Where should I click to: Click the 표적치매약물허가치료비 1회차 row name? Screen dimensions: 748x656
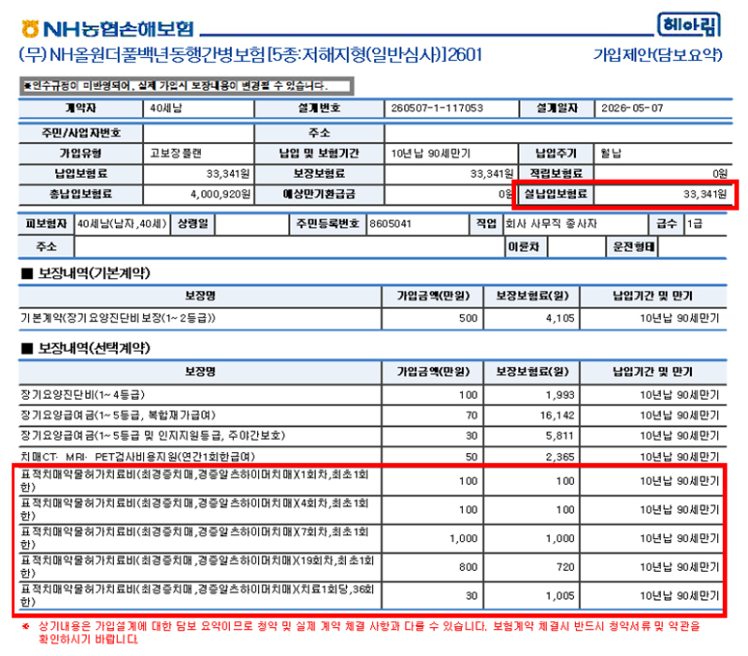pyautogui.click(x=194, y=481)
